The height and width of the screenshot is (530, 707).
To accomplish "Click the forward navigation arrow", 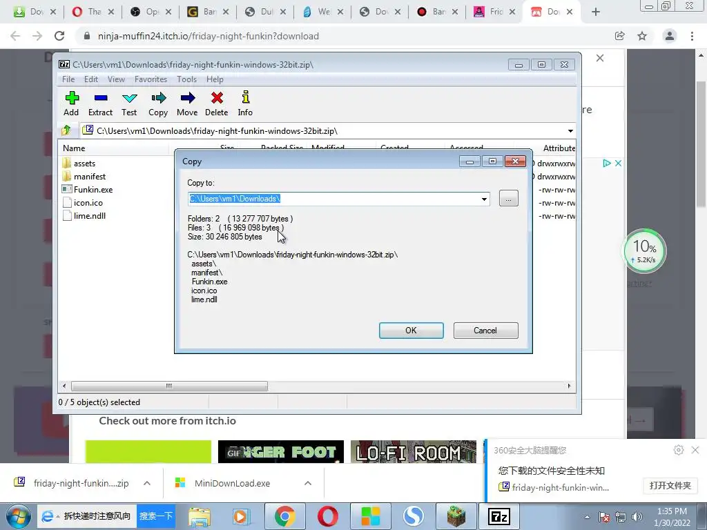I will 37,36.
